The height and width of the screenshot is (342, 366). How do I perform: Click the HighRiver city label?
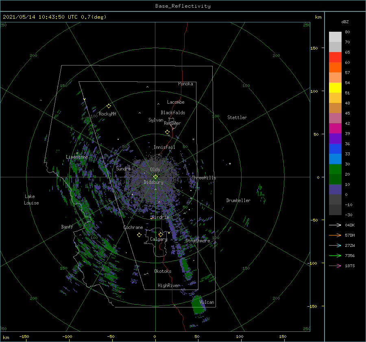[169, 285]
